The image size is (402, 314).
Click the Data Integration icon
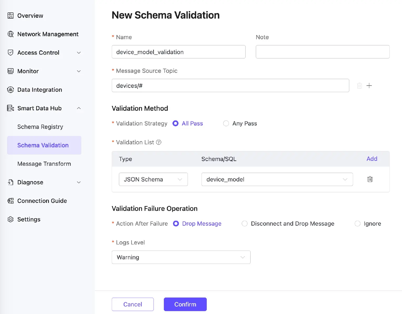click(10, 90)
